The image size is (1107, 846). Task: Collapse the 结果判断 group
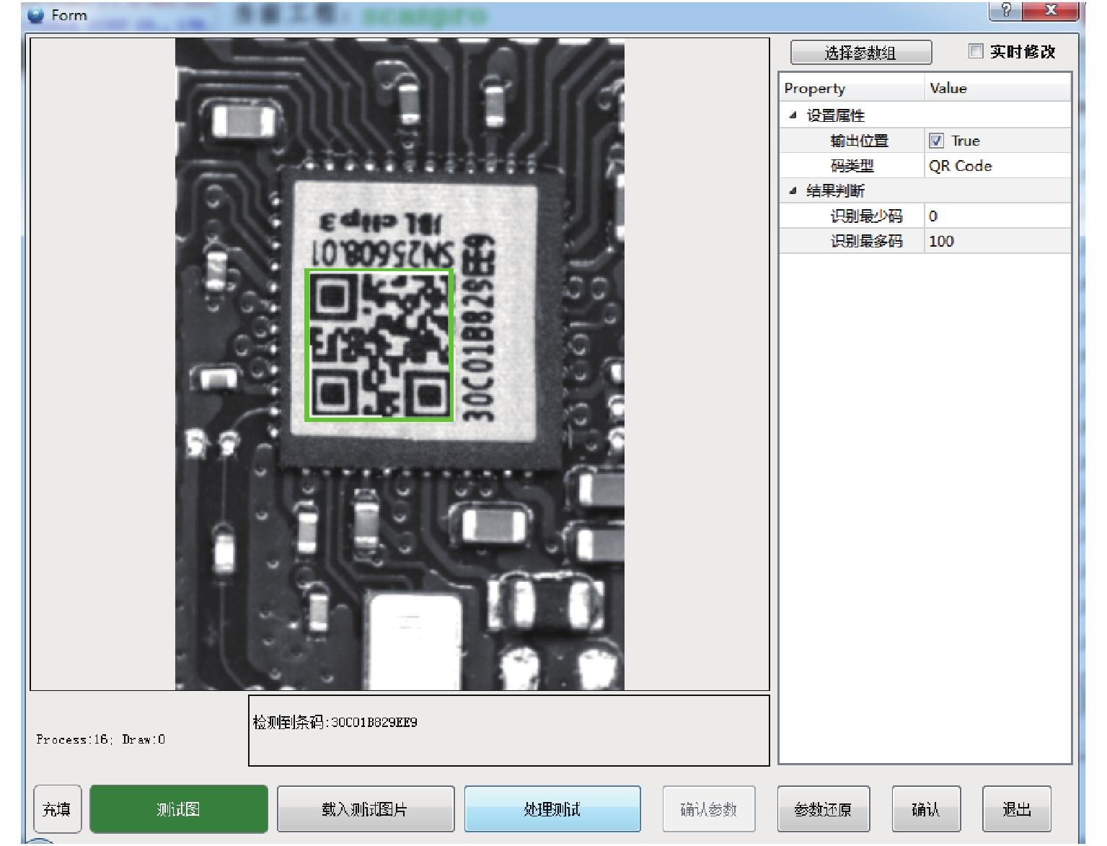point(793,191)
